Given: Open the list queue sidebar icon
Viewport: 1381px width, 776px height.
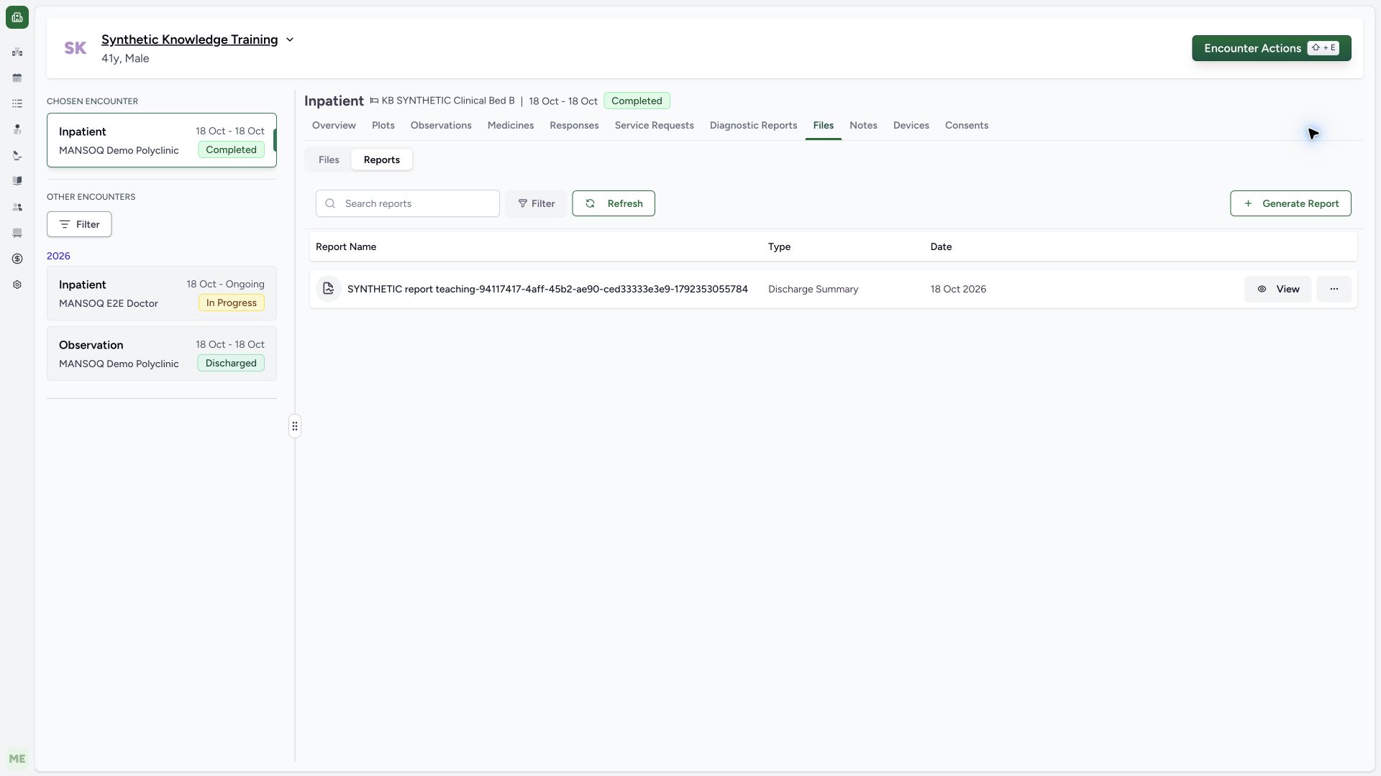Looking at the screenshot, I should (x=17, y=103).
